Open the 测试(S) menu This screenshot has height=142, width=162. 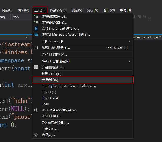pos(77,10)
